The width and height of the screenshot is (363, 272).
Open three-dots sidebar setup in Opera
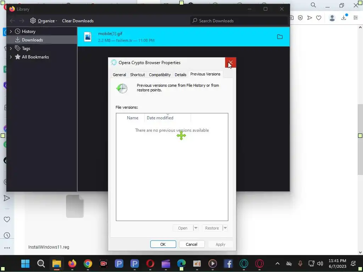coord(7,248)
